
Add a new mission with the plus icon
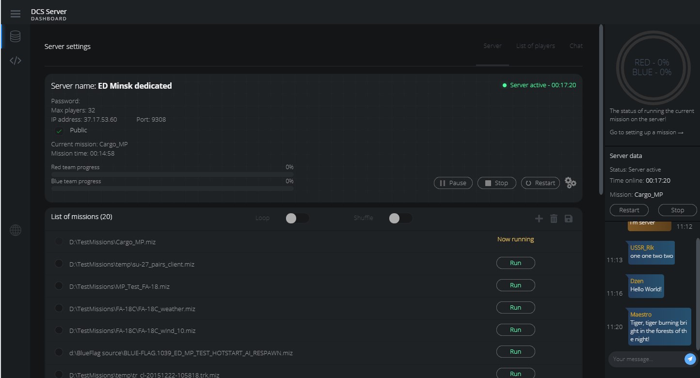coord(539,219)
